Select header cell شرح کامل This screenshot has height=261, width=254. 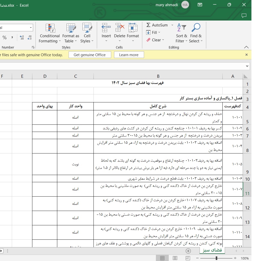pos(158,106)
